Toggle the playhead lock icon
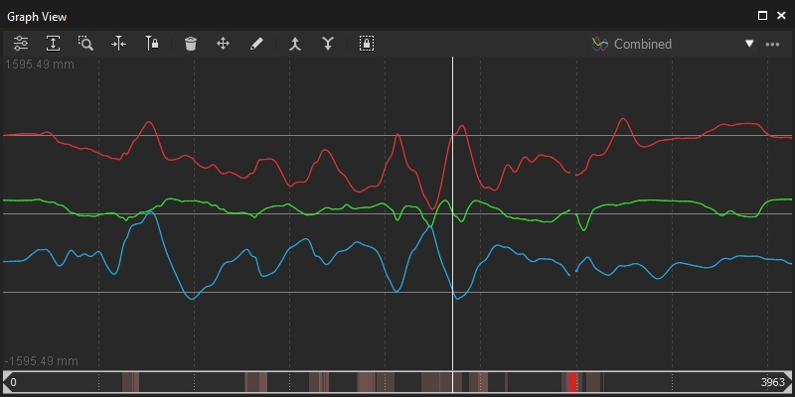Viewport: 795px width, 397px height. [x=152, y=44]
